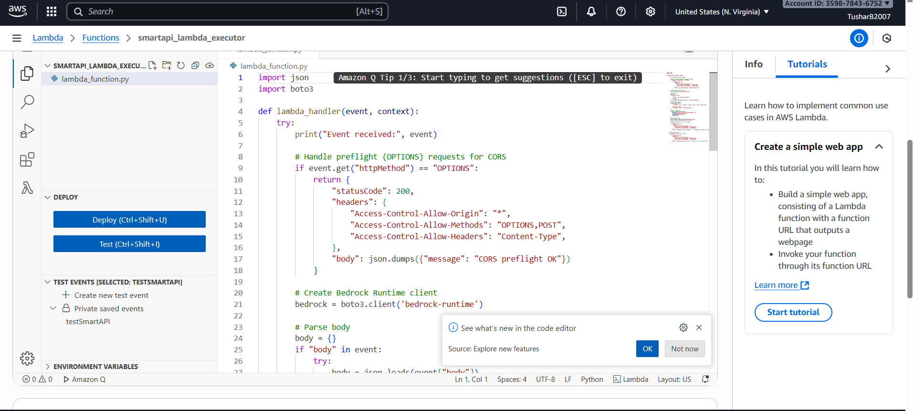Open the Search magnifier in activity bar

[27, 102]
